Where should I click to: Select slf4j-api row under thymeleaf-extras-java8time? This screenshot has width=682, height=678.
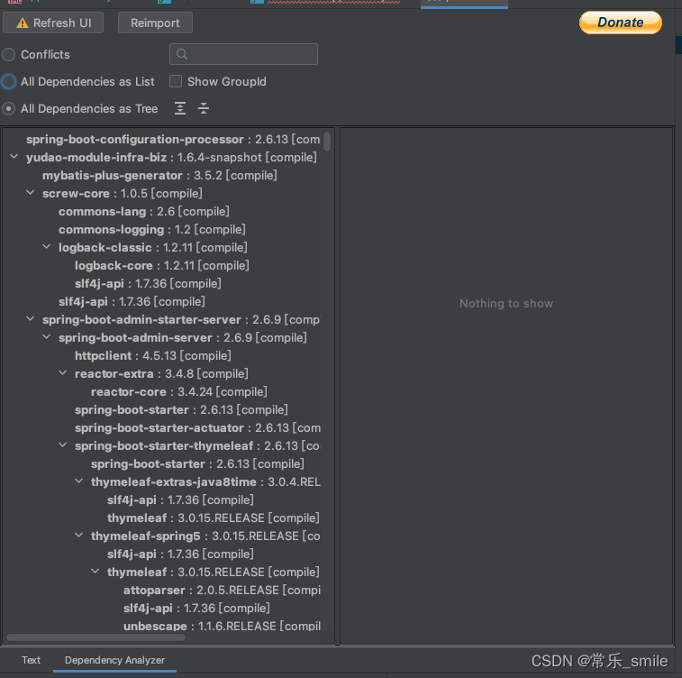[180, 500]
